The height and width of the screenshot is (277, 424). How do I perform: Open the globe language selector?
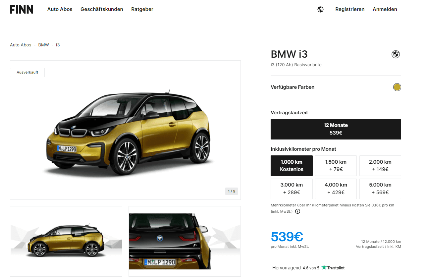click(320, 9)
